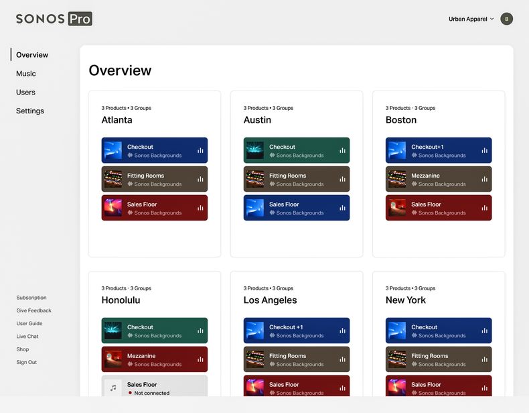Click Give Feedback in sidebar

coord(33,310)
